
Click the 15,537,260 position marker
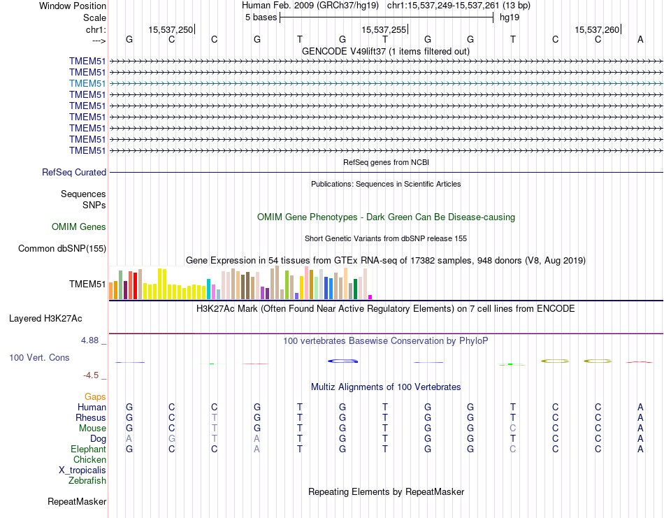click(597, 29)
